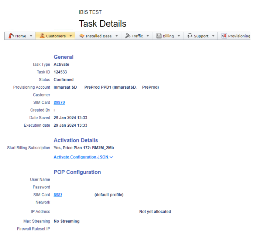Expand the chevron after Activate Configuration JSON
The image size is (271, 236).
pos(112,157)
